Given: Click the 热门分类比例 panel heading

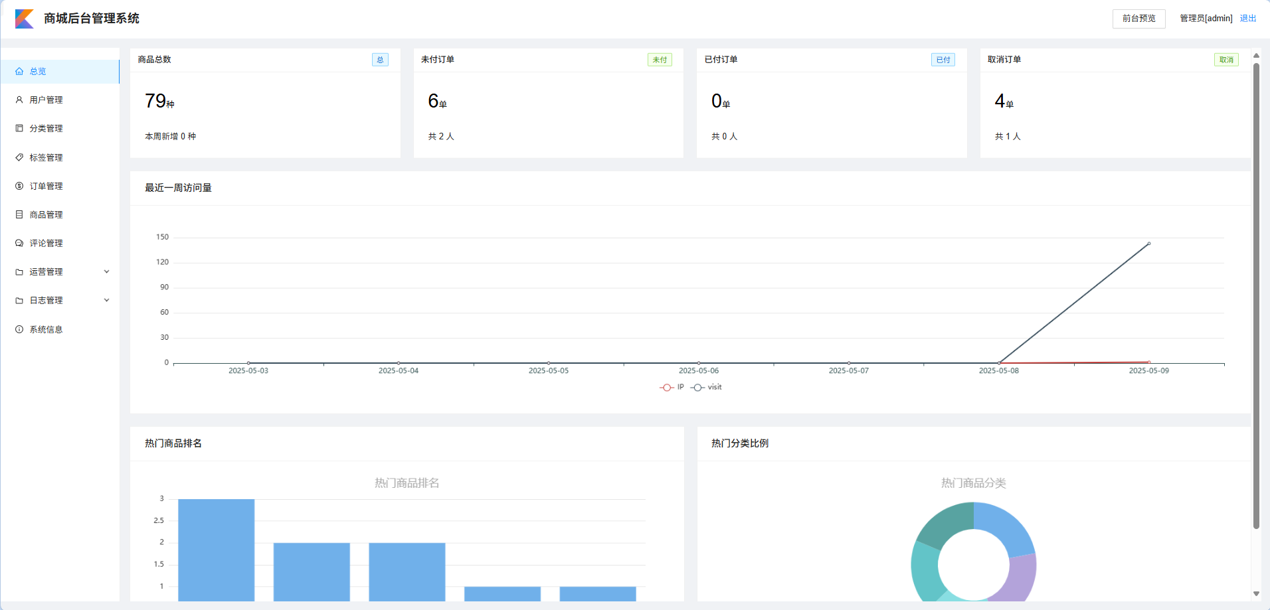Looking at the screenshot, I should point(740,443).
